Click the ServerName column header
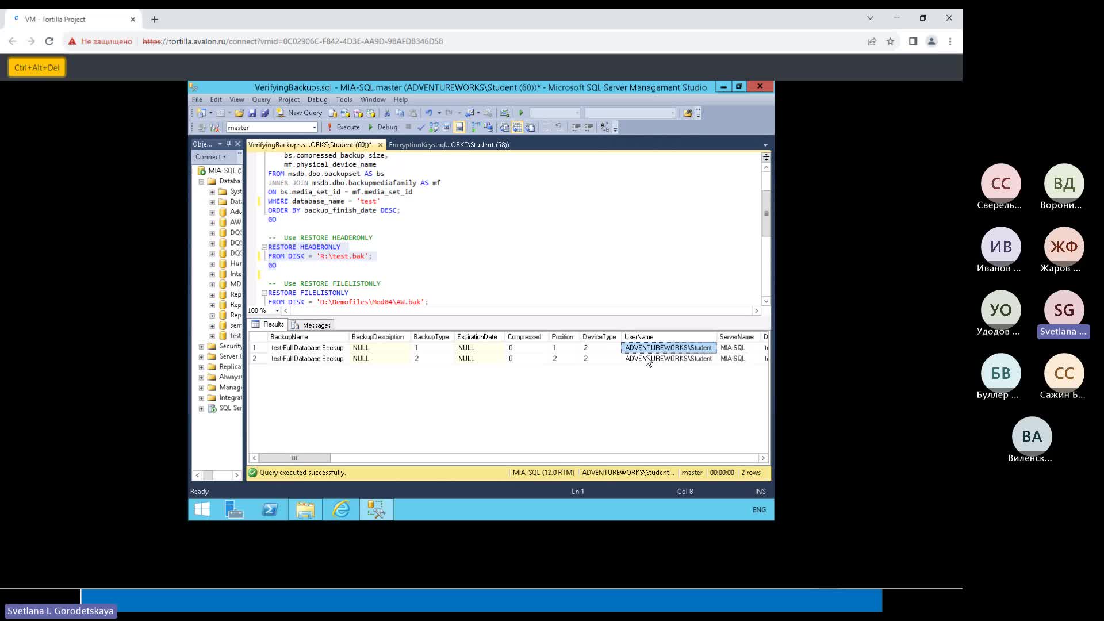 click(739, 337)
